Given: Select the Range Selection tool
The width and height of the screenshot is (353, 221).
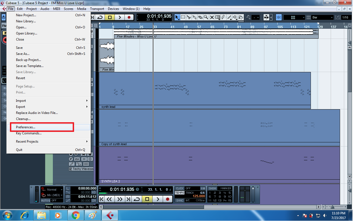Looking at the screenshot, I should pyautogui.click(x=183, y=17).
